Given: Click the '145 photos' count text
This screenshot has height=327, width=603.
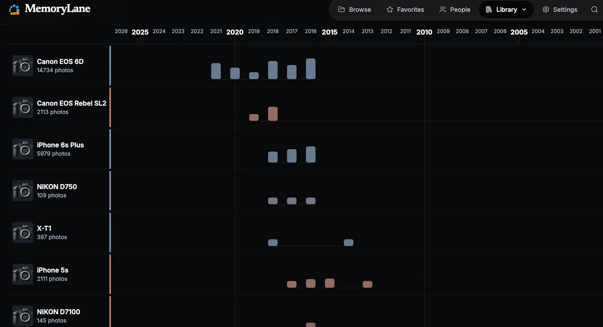Looking at the screenshot, I should click(x=52, y=321).
